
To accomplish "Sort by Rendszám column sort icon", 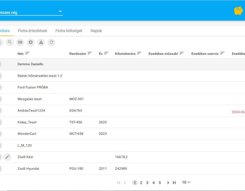I will click(x=90, y=53).
